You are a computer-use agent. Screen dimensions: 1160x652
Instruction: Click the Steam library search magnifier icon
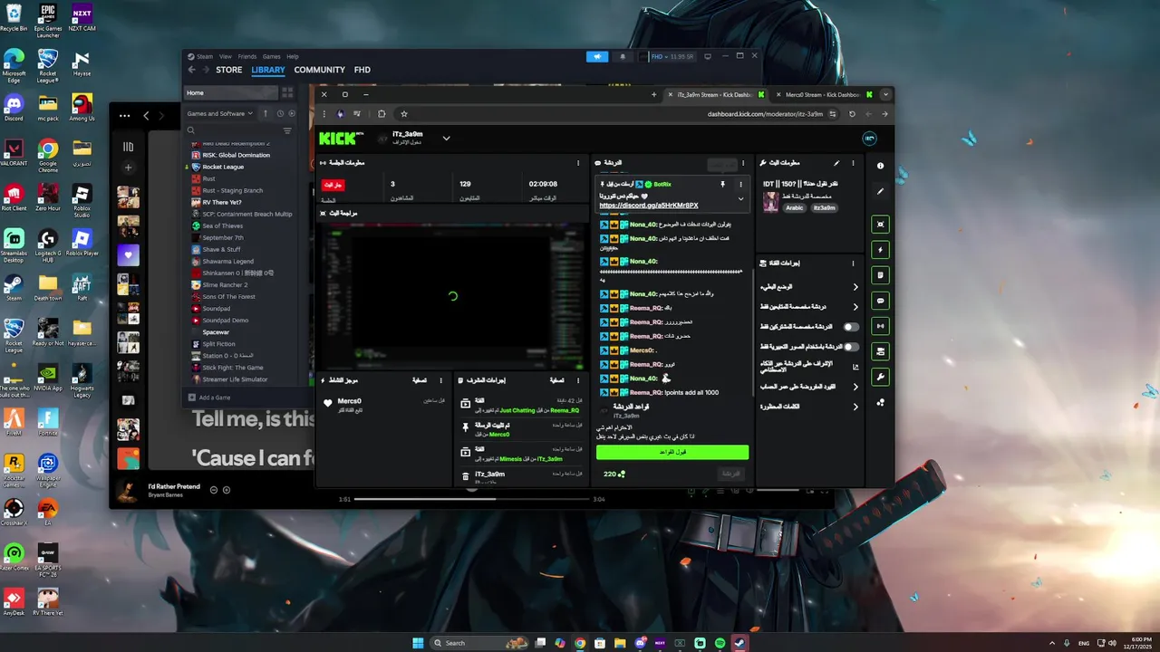(191, 130)
